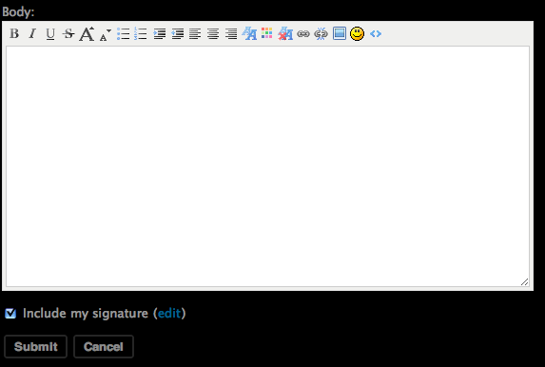The width and height of the screenshot is (545, 367).
Task: Apply strikethrough formatting
Action: pos(68,33)
